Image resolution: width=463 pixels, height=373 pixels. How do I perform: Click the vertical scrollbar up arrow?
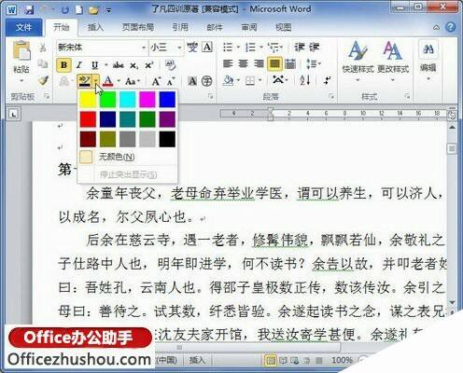pos(452,128)
